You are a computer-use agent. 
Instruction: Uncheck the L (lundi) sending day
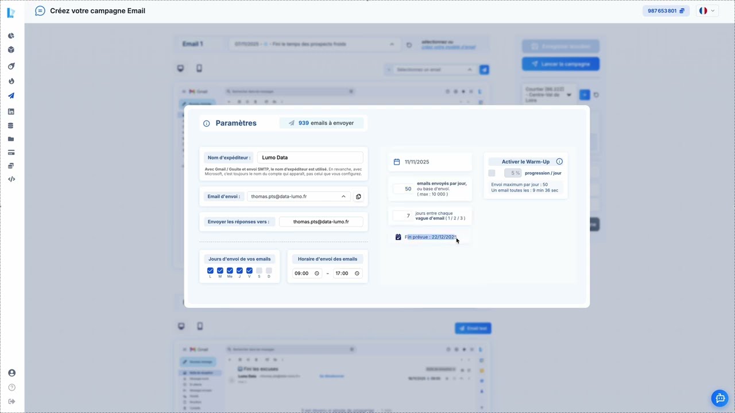click(210, 270)
